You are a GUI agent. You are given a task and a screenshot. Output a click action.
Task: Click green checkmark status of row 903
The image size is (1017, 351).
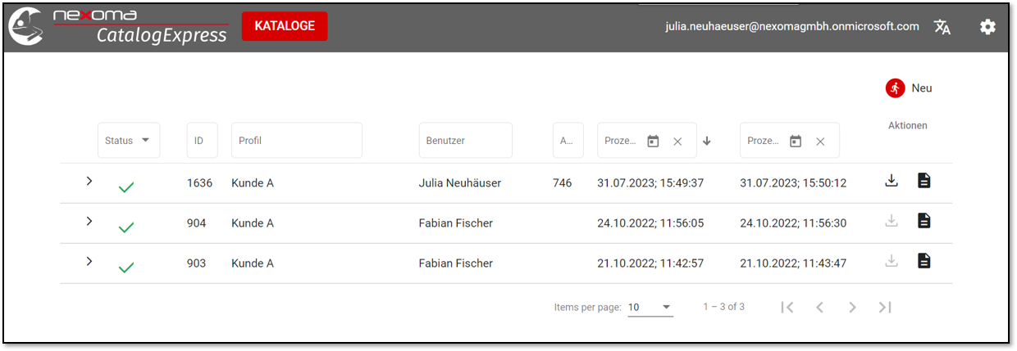(x=126, y=268)
